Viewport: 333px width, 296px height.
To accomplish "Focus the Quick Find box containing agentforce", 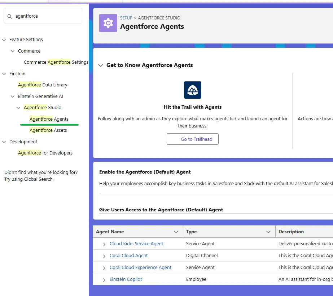I will [43, 16].
